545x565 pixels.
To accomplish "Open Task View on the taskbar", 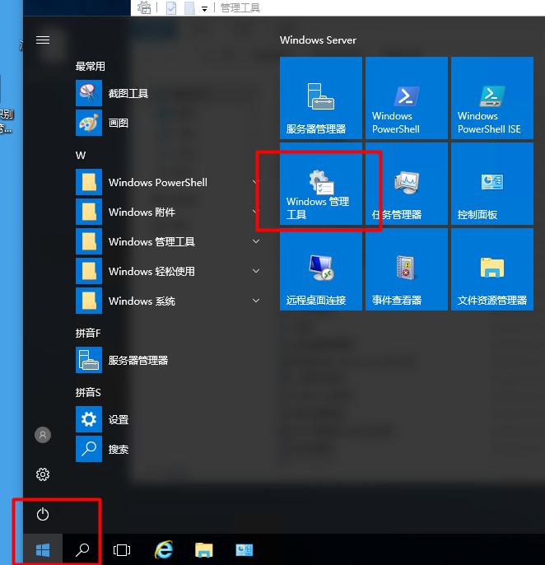I will click(x=122, y=550).
